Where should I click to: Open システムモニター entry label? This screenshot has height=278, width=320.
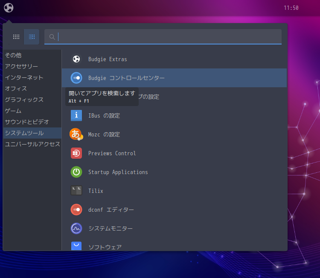click(x=111, y=228)
